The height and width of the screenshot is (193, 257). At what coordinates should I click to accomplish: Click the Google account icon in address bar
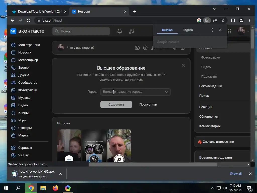pos(199,20)
